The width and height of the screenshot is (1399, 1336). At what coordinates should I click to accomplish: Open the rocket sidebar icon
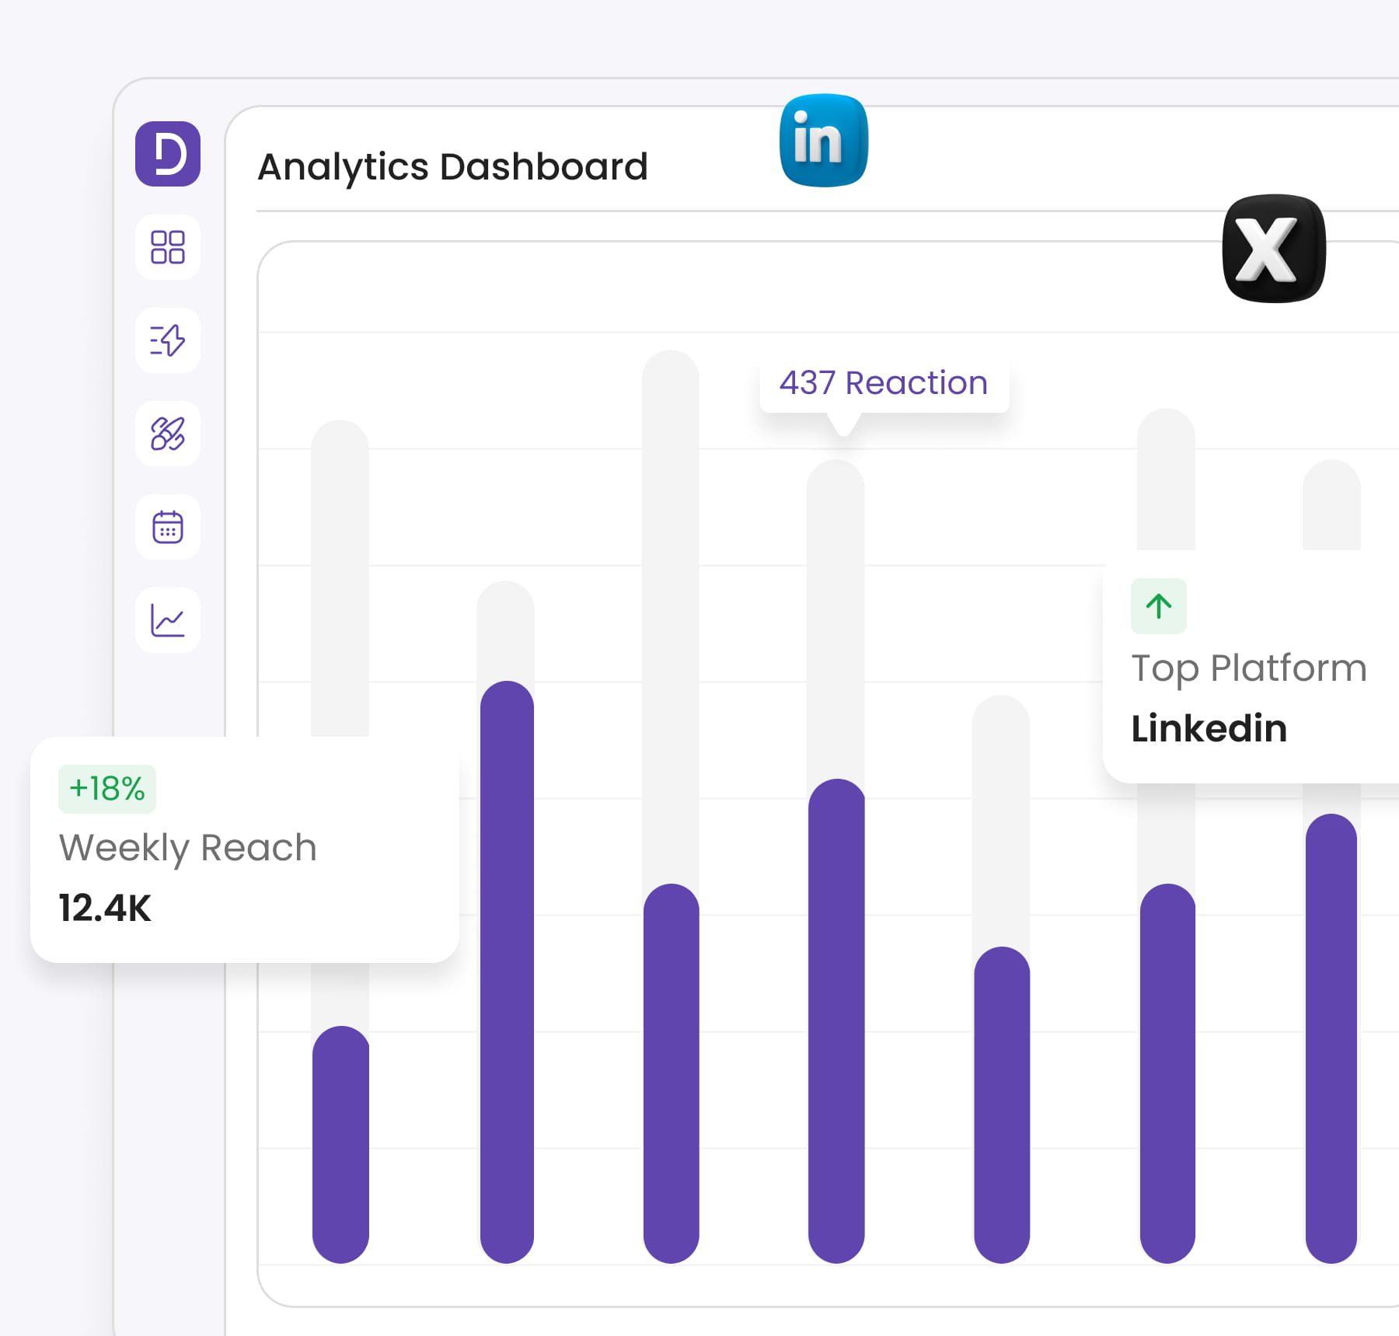point(168,434)
